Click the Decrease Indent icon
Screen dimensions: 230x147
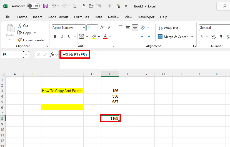tap(143, 36)
